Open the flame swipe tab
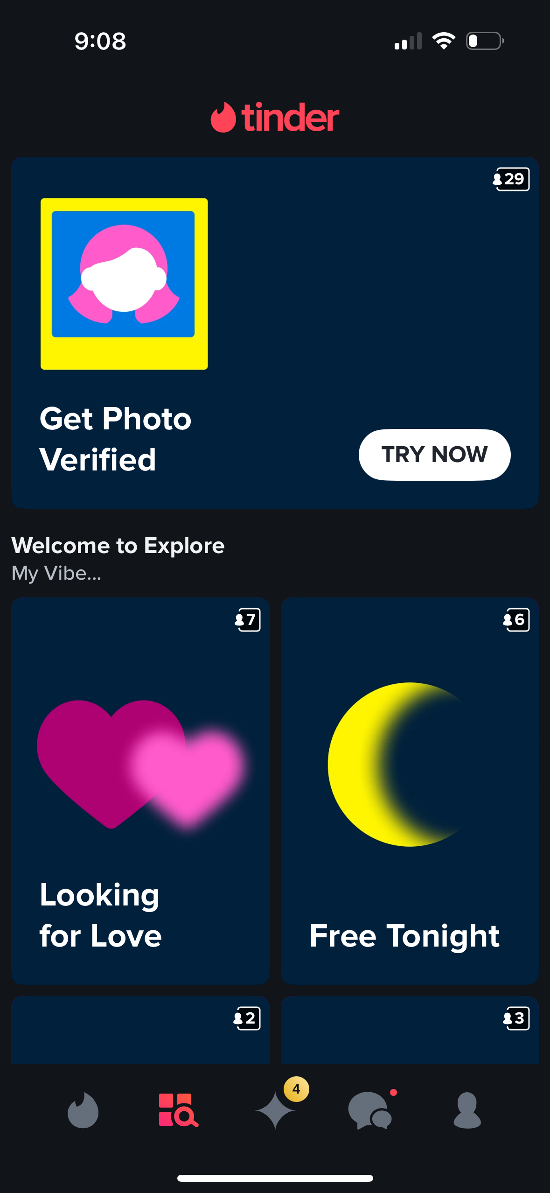The image size is (550, 1193). click(x=83, y=1110)
